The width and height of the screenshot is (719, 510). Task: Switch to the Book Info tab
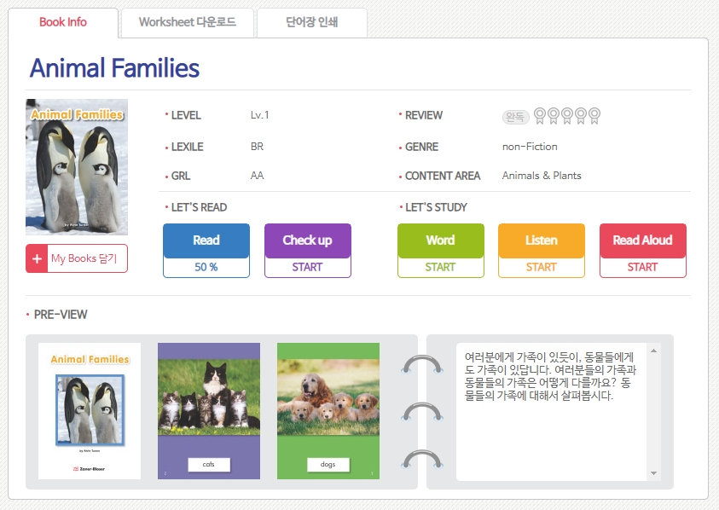coord(63,22)
